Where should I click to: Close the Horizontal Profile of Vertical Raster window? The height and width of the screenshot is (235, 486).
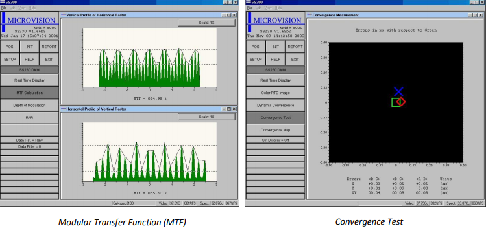click(x=234, y=109)
